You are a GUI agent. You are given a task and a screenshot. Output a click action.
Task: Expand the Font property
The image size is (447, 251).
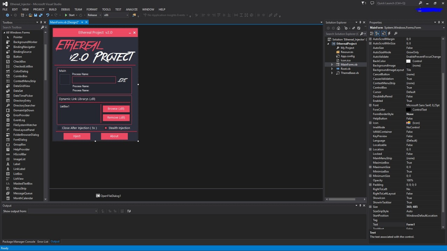click(371, 105)
